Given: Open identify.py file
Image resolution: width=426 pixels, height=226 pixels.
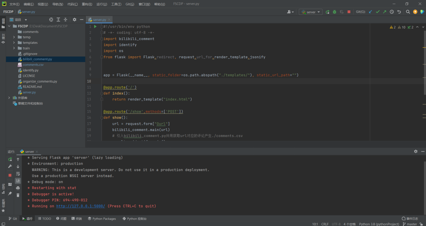Looking at the screenshot, I should [31, 70].
